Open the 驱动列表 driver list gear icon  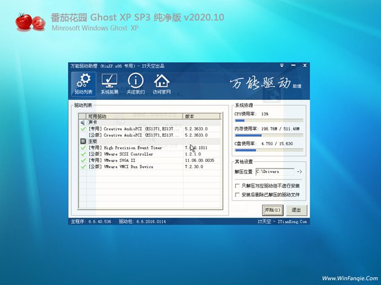point(84,84)
